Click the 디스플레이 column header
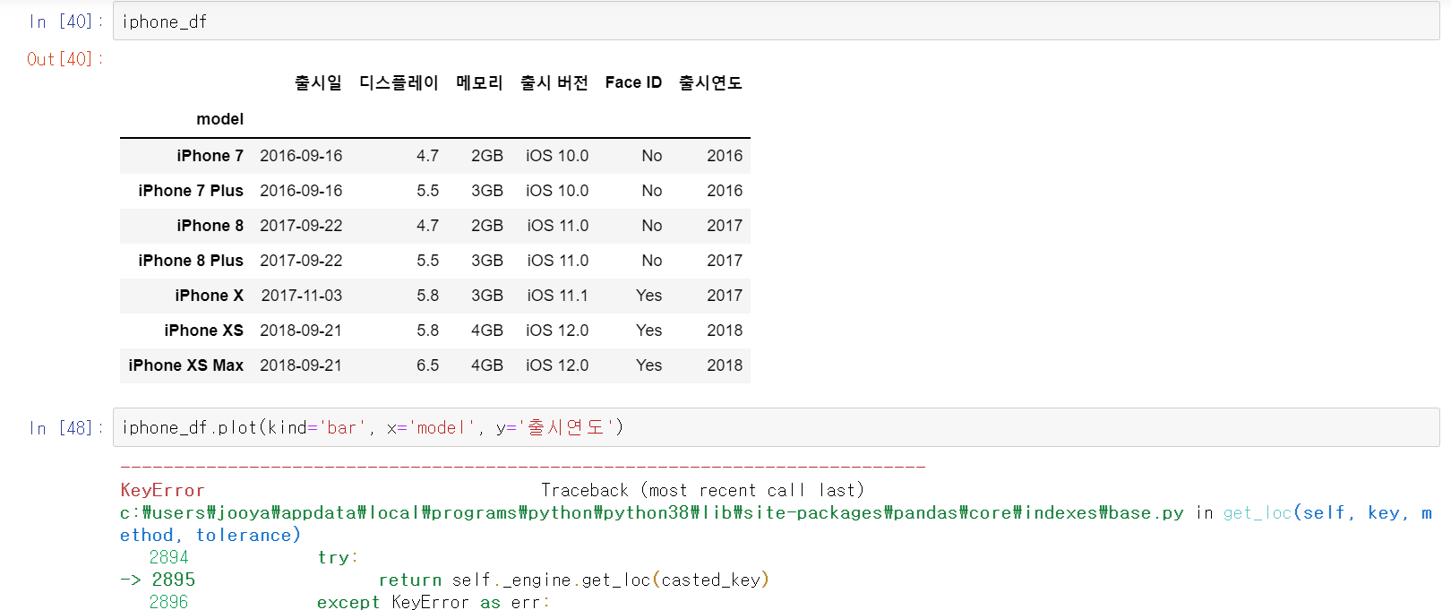Viewport: 1451px width, 610px height. coord(399,82)
